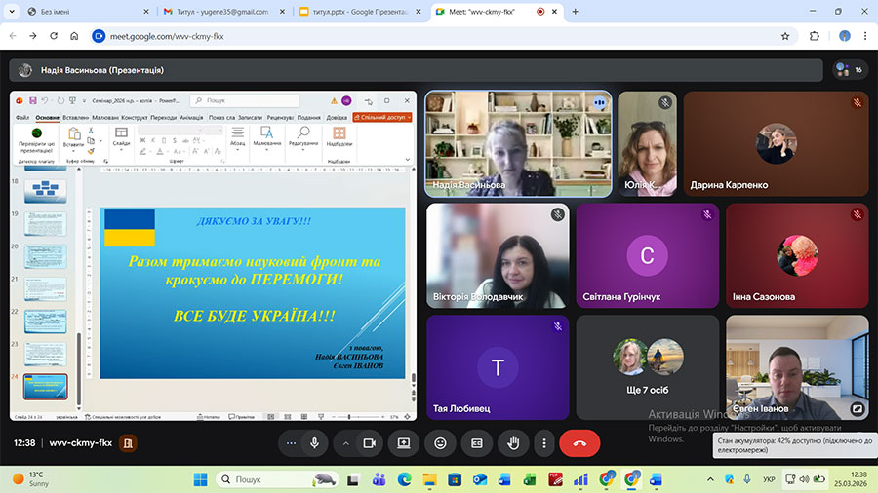The image size is (878, 493).
Task: Open Windows Start menu on taskbar
Action: 200,479
